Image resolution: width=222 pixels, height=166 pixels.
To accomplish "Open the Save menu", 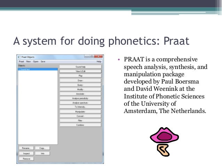I will click(43, 61).
